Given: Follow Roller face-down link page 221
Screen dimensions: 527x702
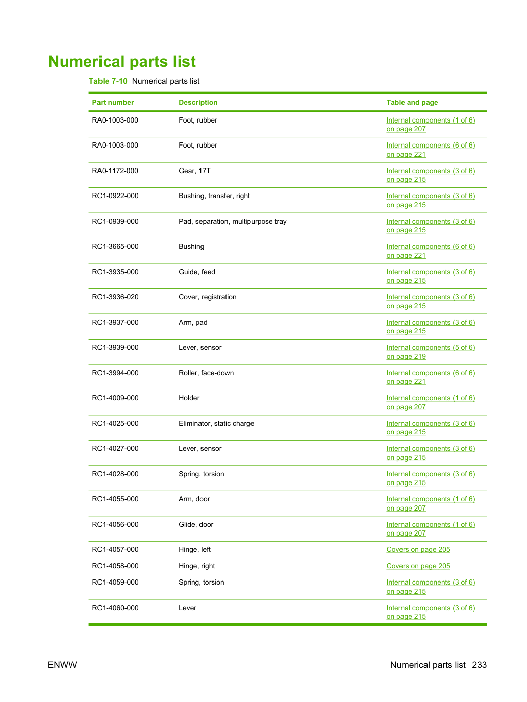Looking at the screenshot, I should pyautogui.click(x=431, y=377).
